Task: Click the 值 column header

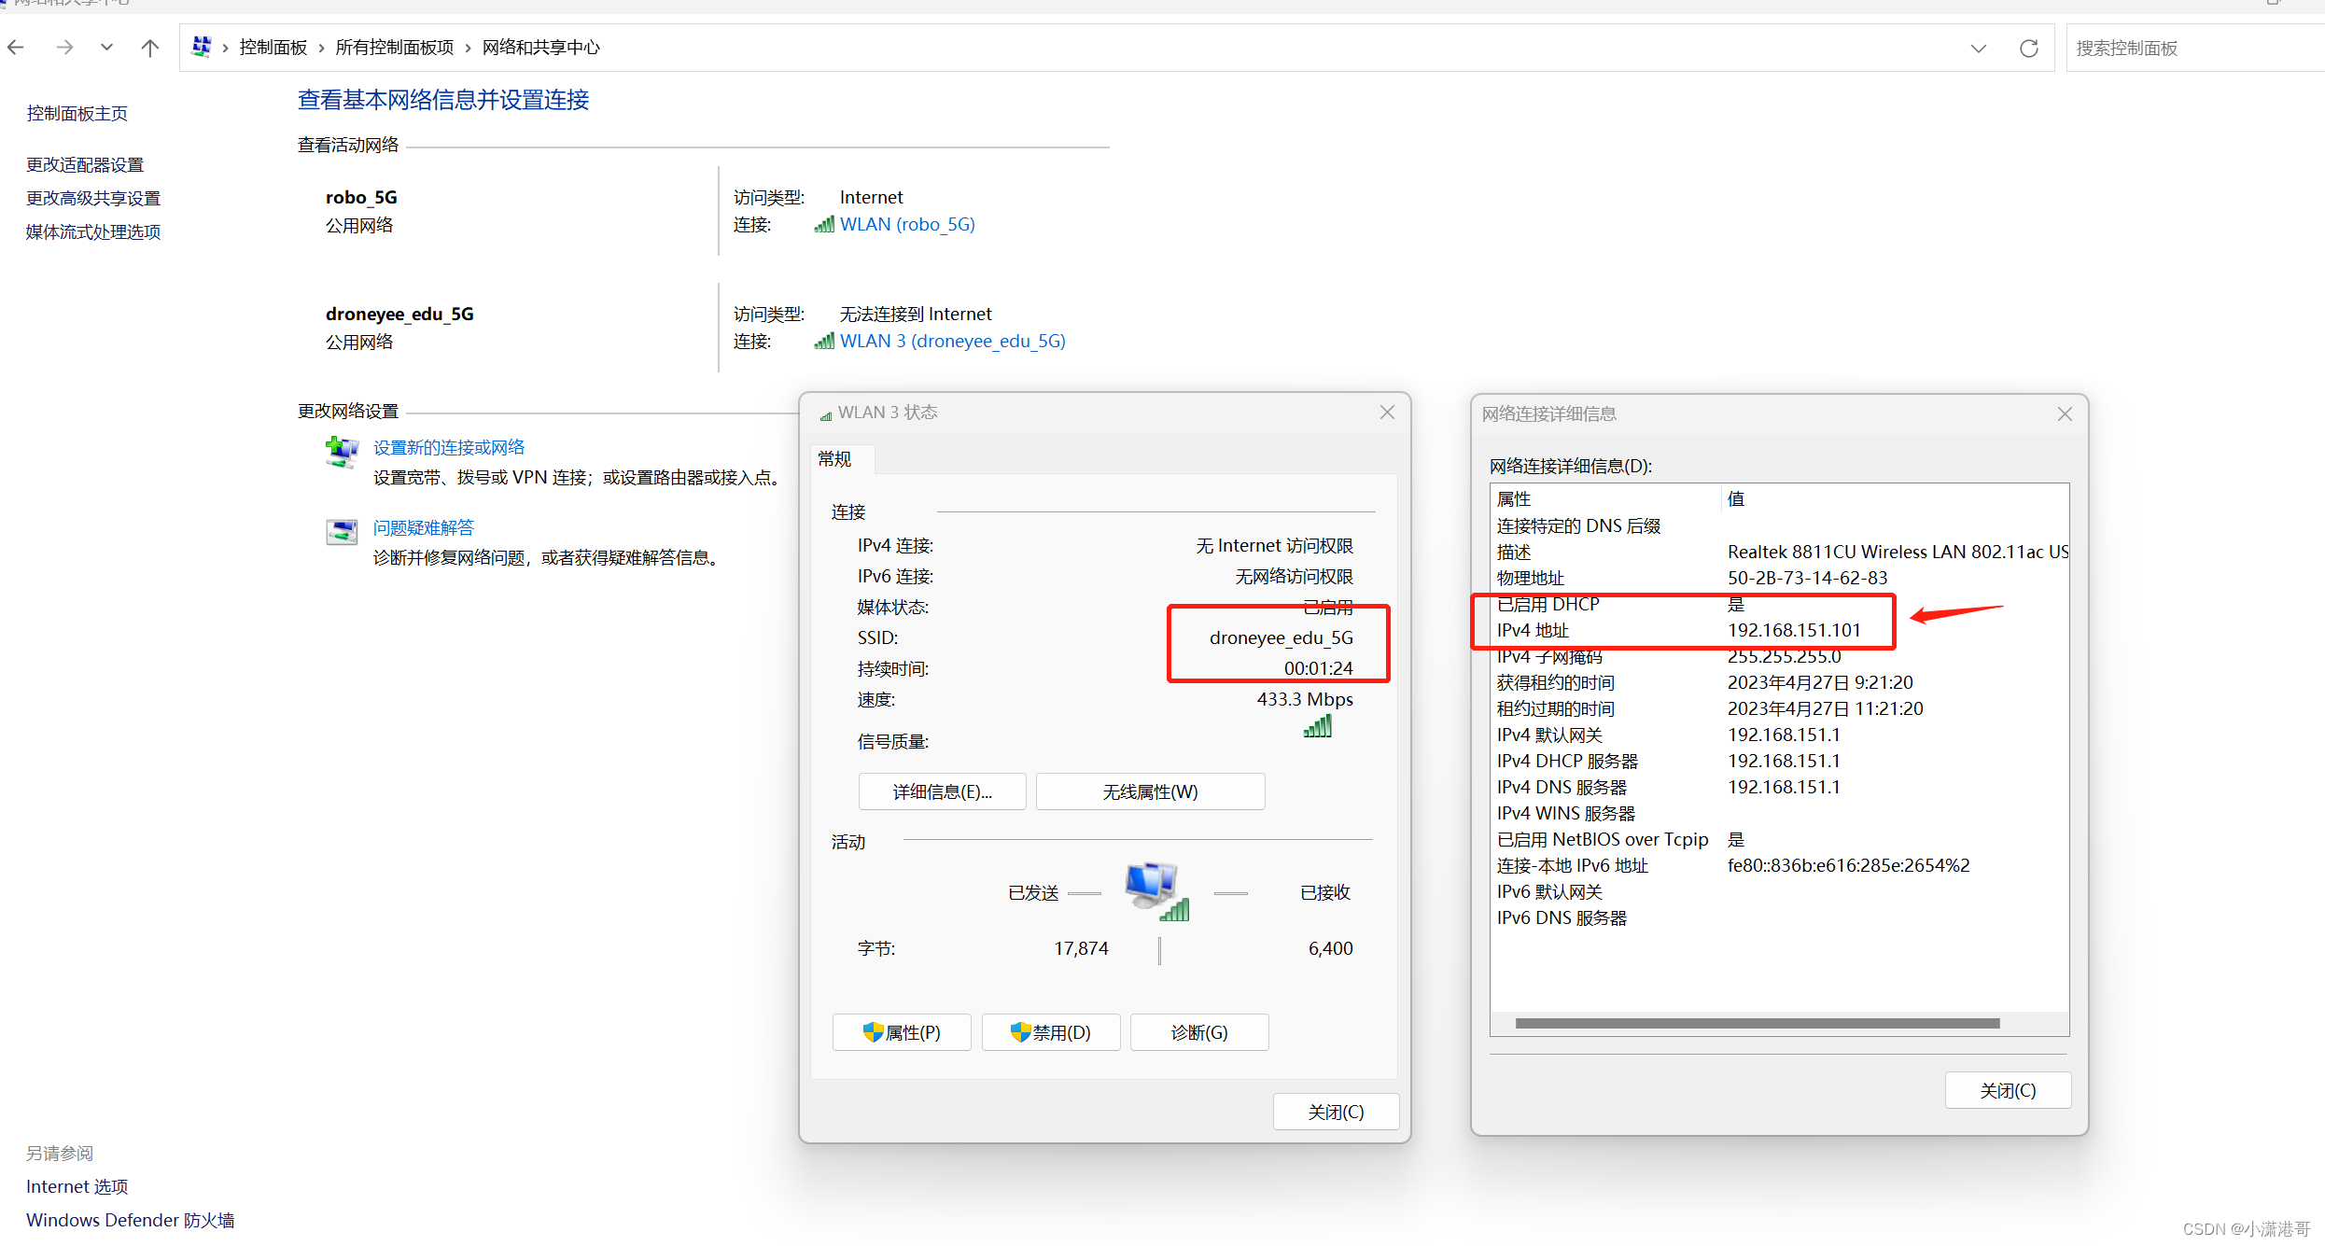Action: coord(1895,499)
